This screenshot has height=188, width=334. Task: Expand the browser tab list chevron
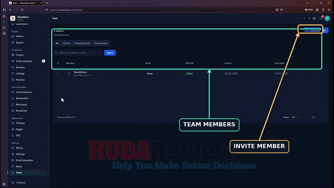click(x=307, y=3)
